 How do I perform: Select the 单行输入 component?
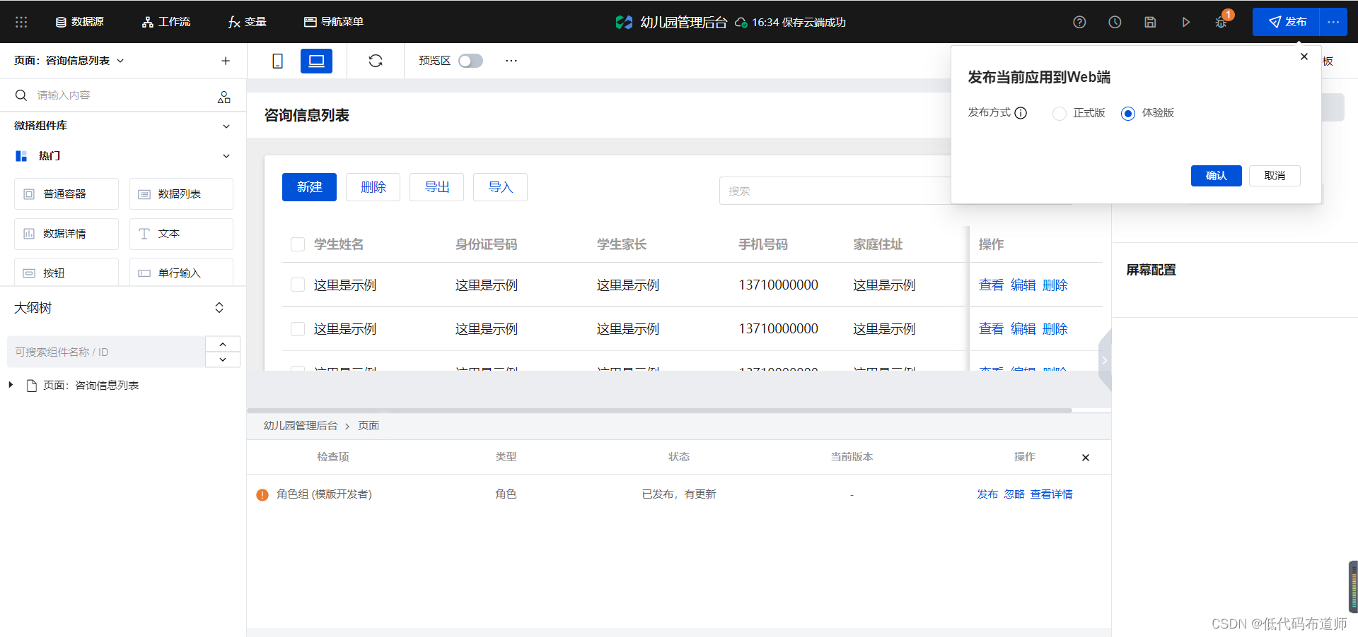pos(181,273)
